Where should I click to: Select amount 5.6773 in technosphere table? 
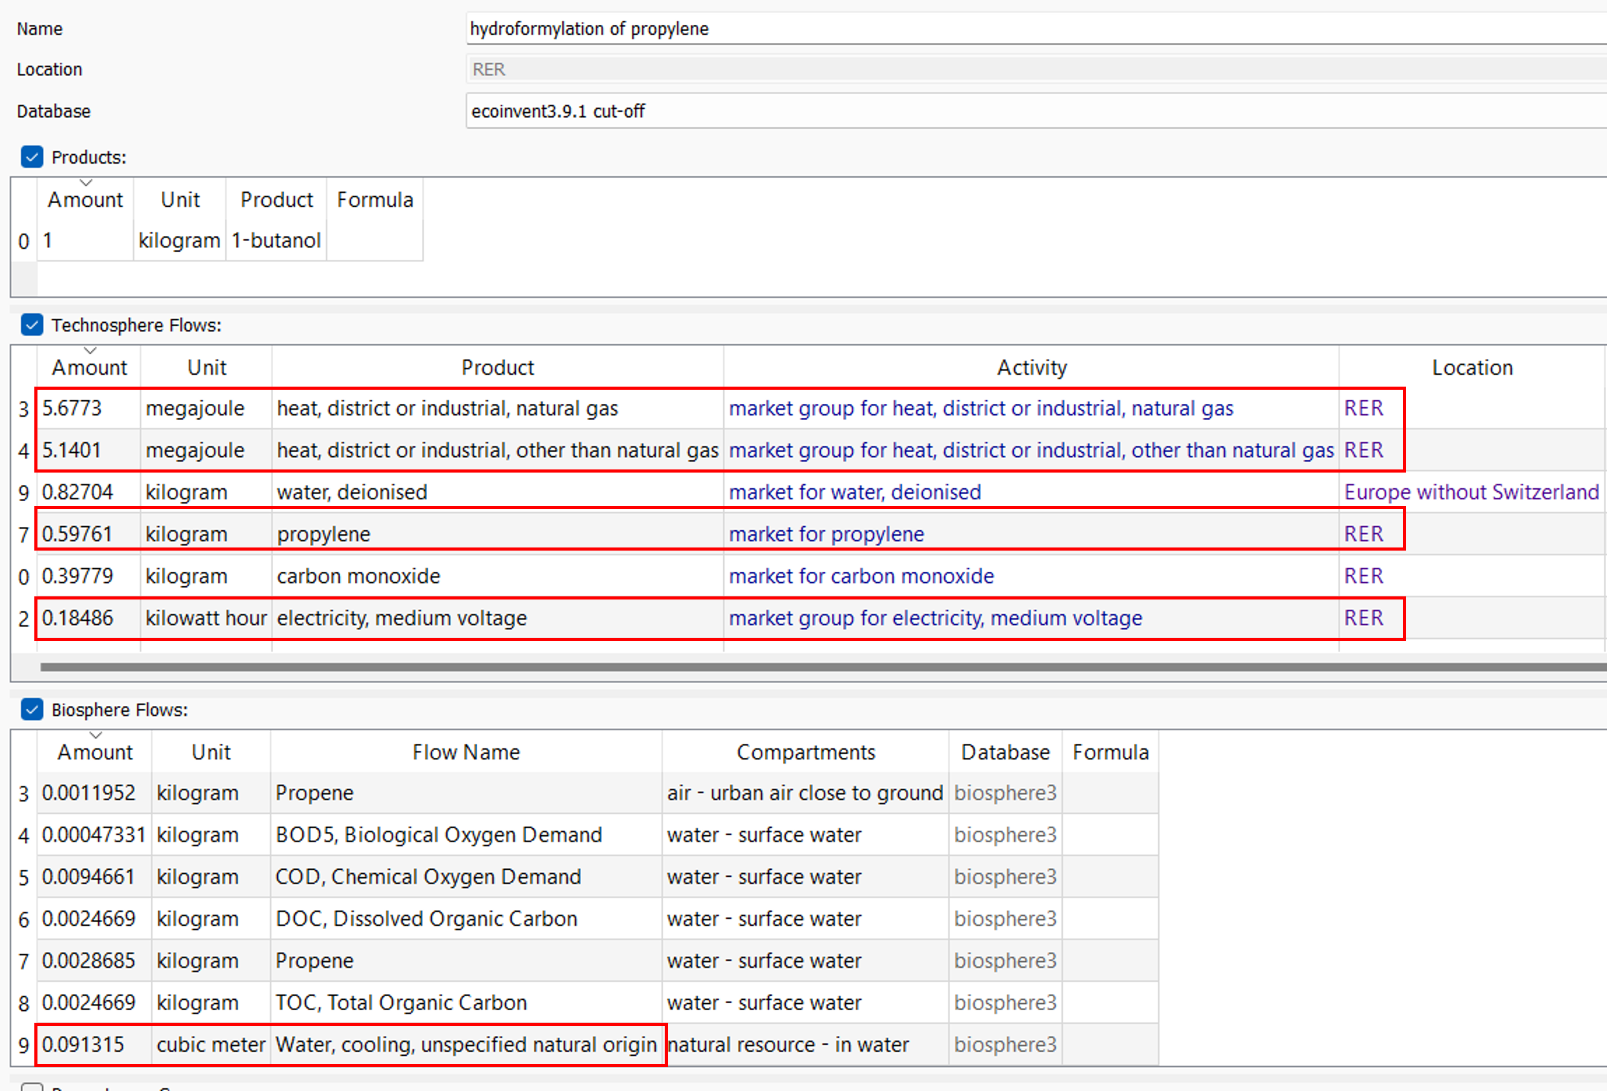pos(89,409)
